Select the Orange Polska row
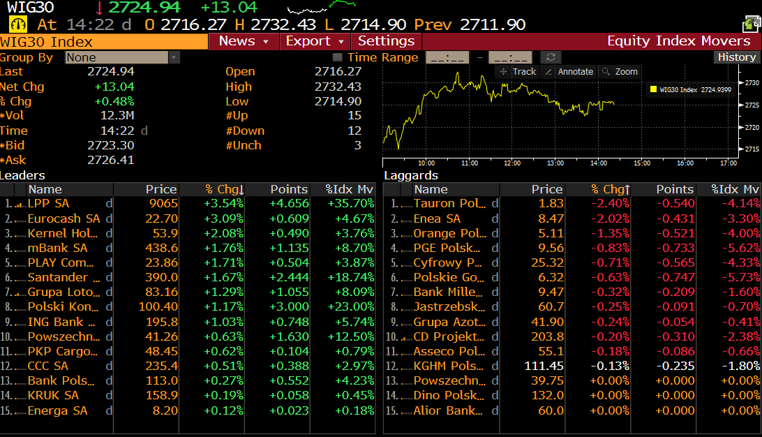 click(572, 233)
